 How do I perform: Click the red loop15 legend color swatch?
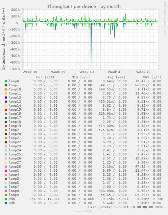coord(6,110)
